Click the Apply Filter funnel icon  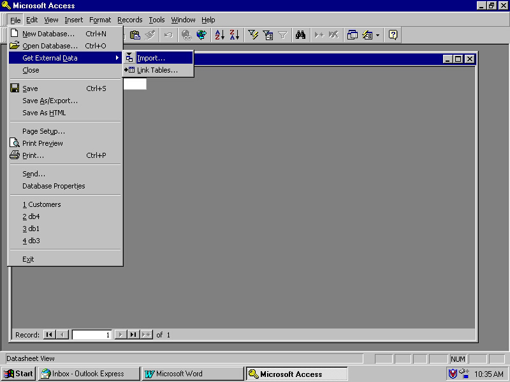282,35
